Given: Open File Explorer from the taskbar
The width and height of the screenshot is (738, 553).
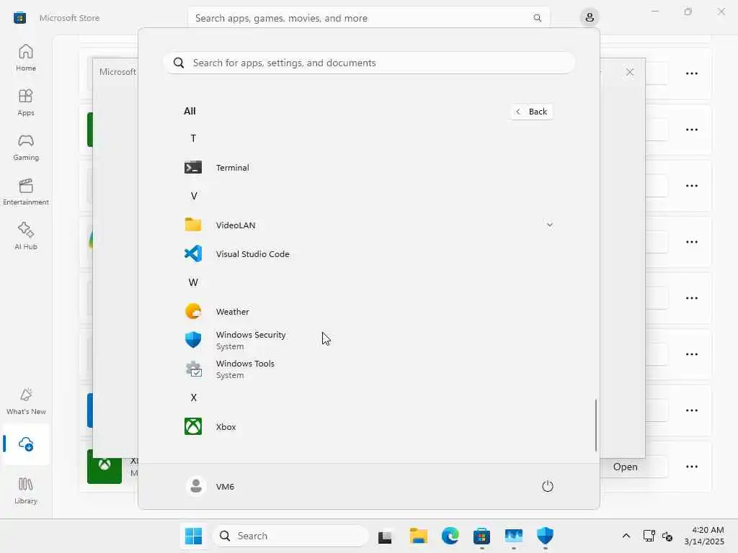Looking at the screenshot, I should coord(419,536).
